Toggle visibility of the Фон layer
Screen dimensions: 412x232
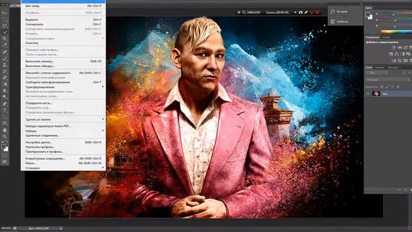pos(368,93)
